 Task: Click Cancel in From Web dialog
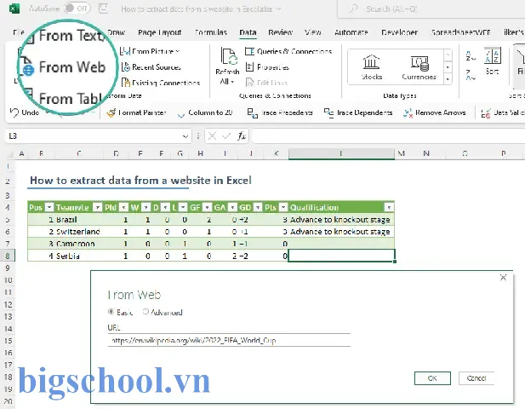point(476,378)
